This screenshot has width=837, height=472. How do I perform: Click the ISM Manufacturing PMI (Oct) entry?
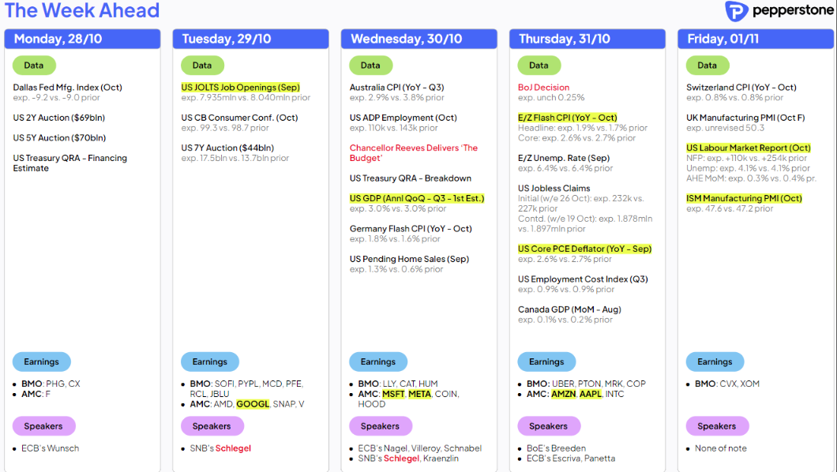744,198
